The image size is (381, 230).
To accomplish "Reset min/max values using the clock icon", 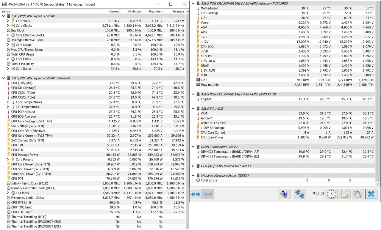I will pyautogui.click(x=331, y=194).
